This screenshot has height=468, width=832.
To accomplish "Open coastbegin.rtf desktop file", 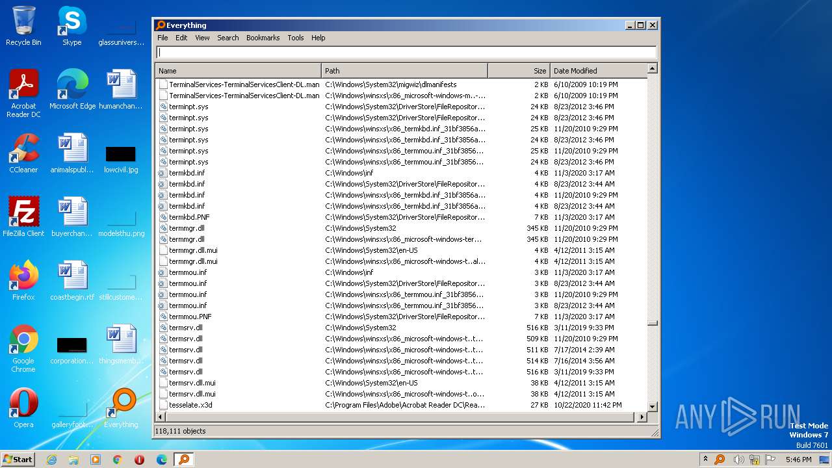I will (x=72, y=280).
